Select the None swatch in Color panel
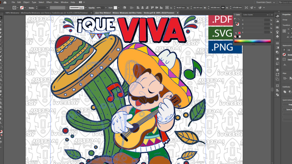The image size is (292, 164). [x=235, y=37]
